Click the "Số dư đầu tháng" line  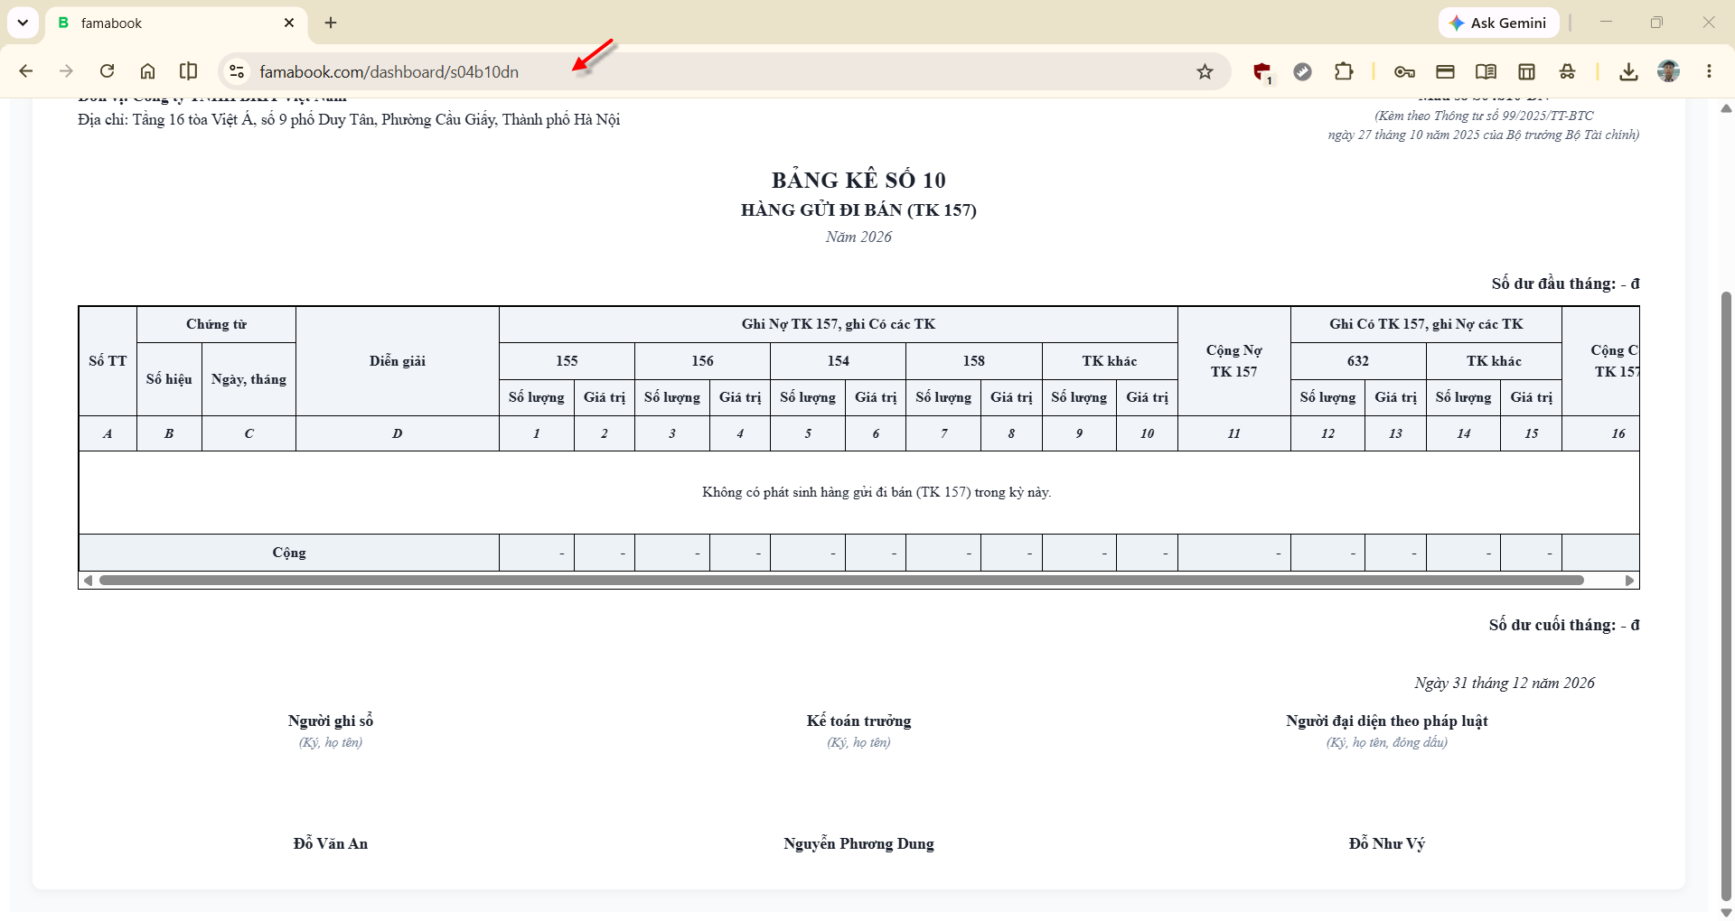(x=1565, y=284)
